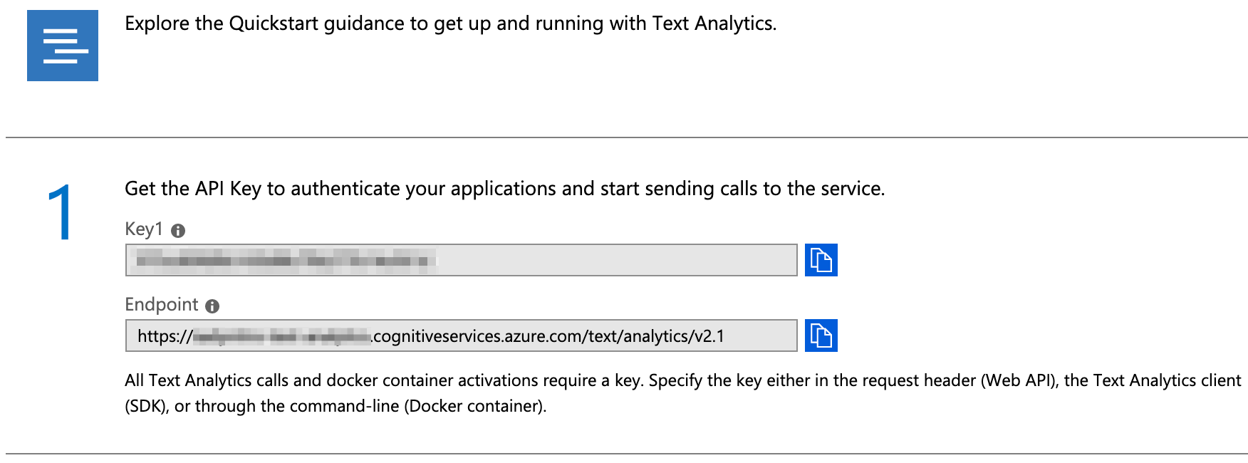Click inside the Endpoint URL field
Viewport: 1248px width, 463px height.
pyautogui.click(x=459, y=335)
